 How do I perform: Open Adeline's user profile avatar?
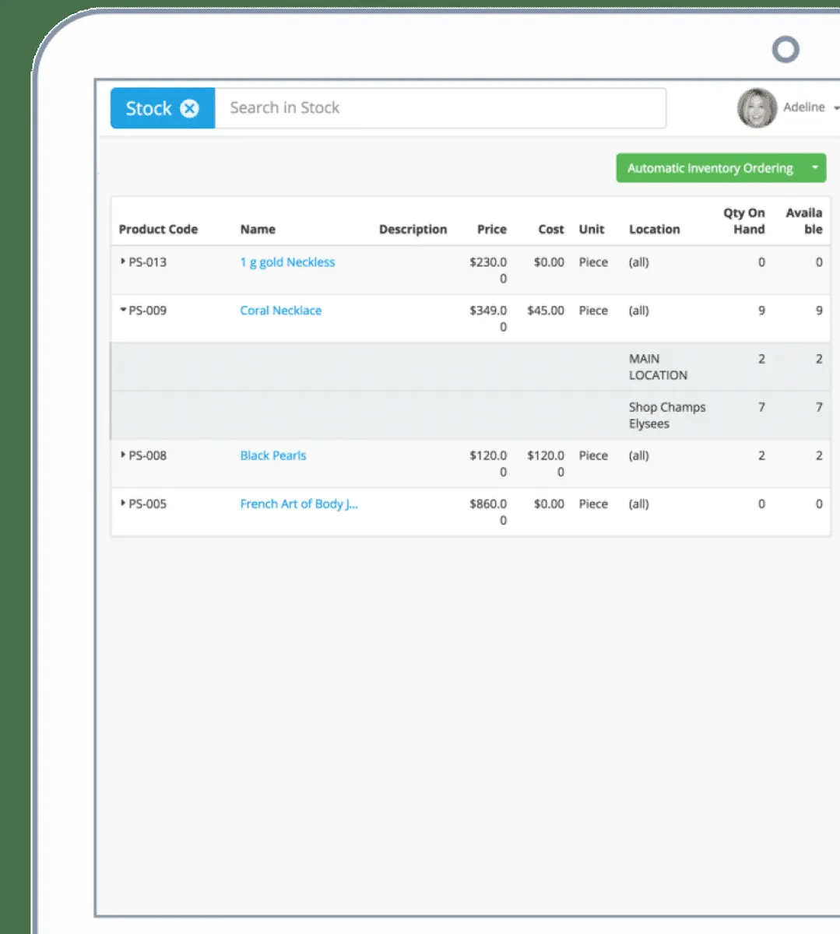757,108
